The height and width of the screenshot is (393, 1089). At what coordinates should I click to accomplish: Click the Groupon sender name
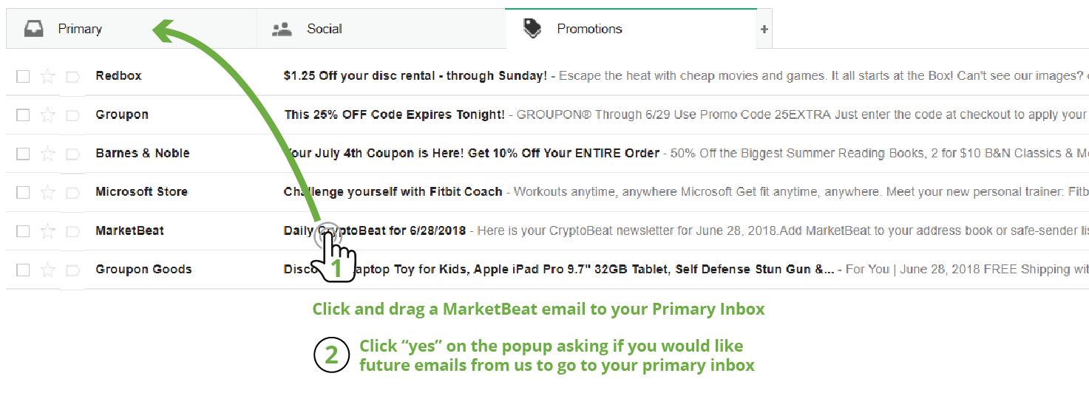[122, 115]
